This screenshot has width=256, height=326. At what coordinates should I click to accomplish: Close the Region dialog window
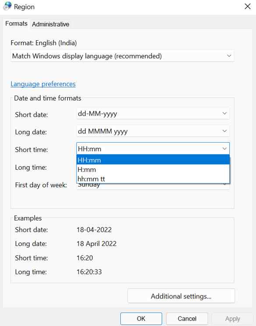(248, 7)
